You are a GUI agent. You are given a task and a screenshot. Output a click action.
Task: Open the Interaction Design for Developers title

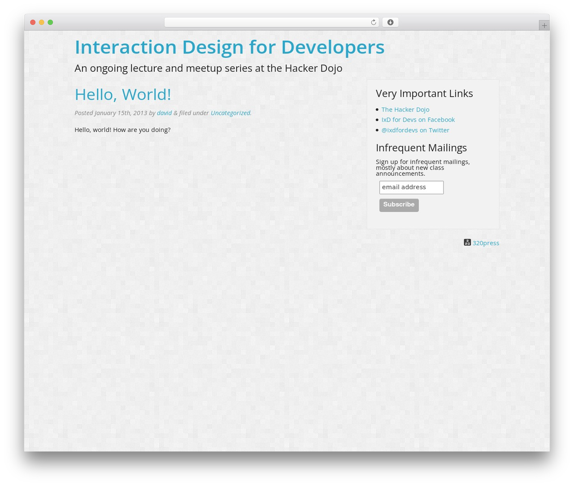click(230, 47)
